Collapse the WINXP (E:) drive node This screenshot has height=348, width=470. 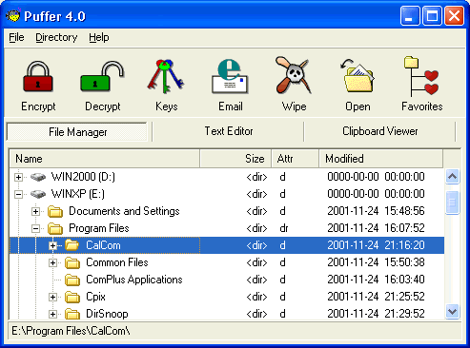point(18,194)
